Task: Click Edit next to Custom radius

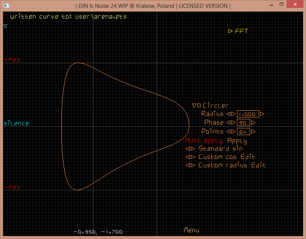Action: (x=259, y=165)
